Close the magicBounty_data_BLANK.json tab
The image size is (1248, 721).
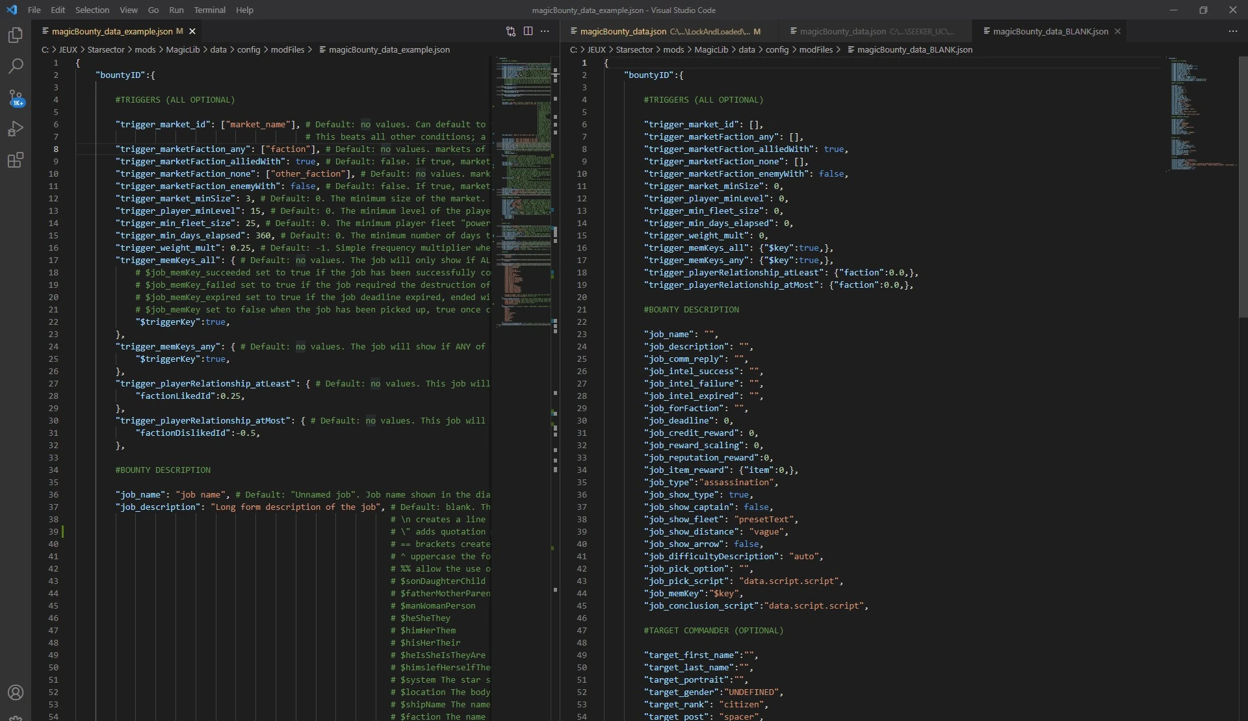tap(1117, 31)
